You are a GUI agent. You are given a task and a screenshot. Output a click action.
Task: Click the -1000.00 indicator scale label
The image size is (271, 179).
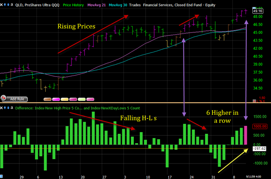click(260, 163)
